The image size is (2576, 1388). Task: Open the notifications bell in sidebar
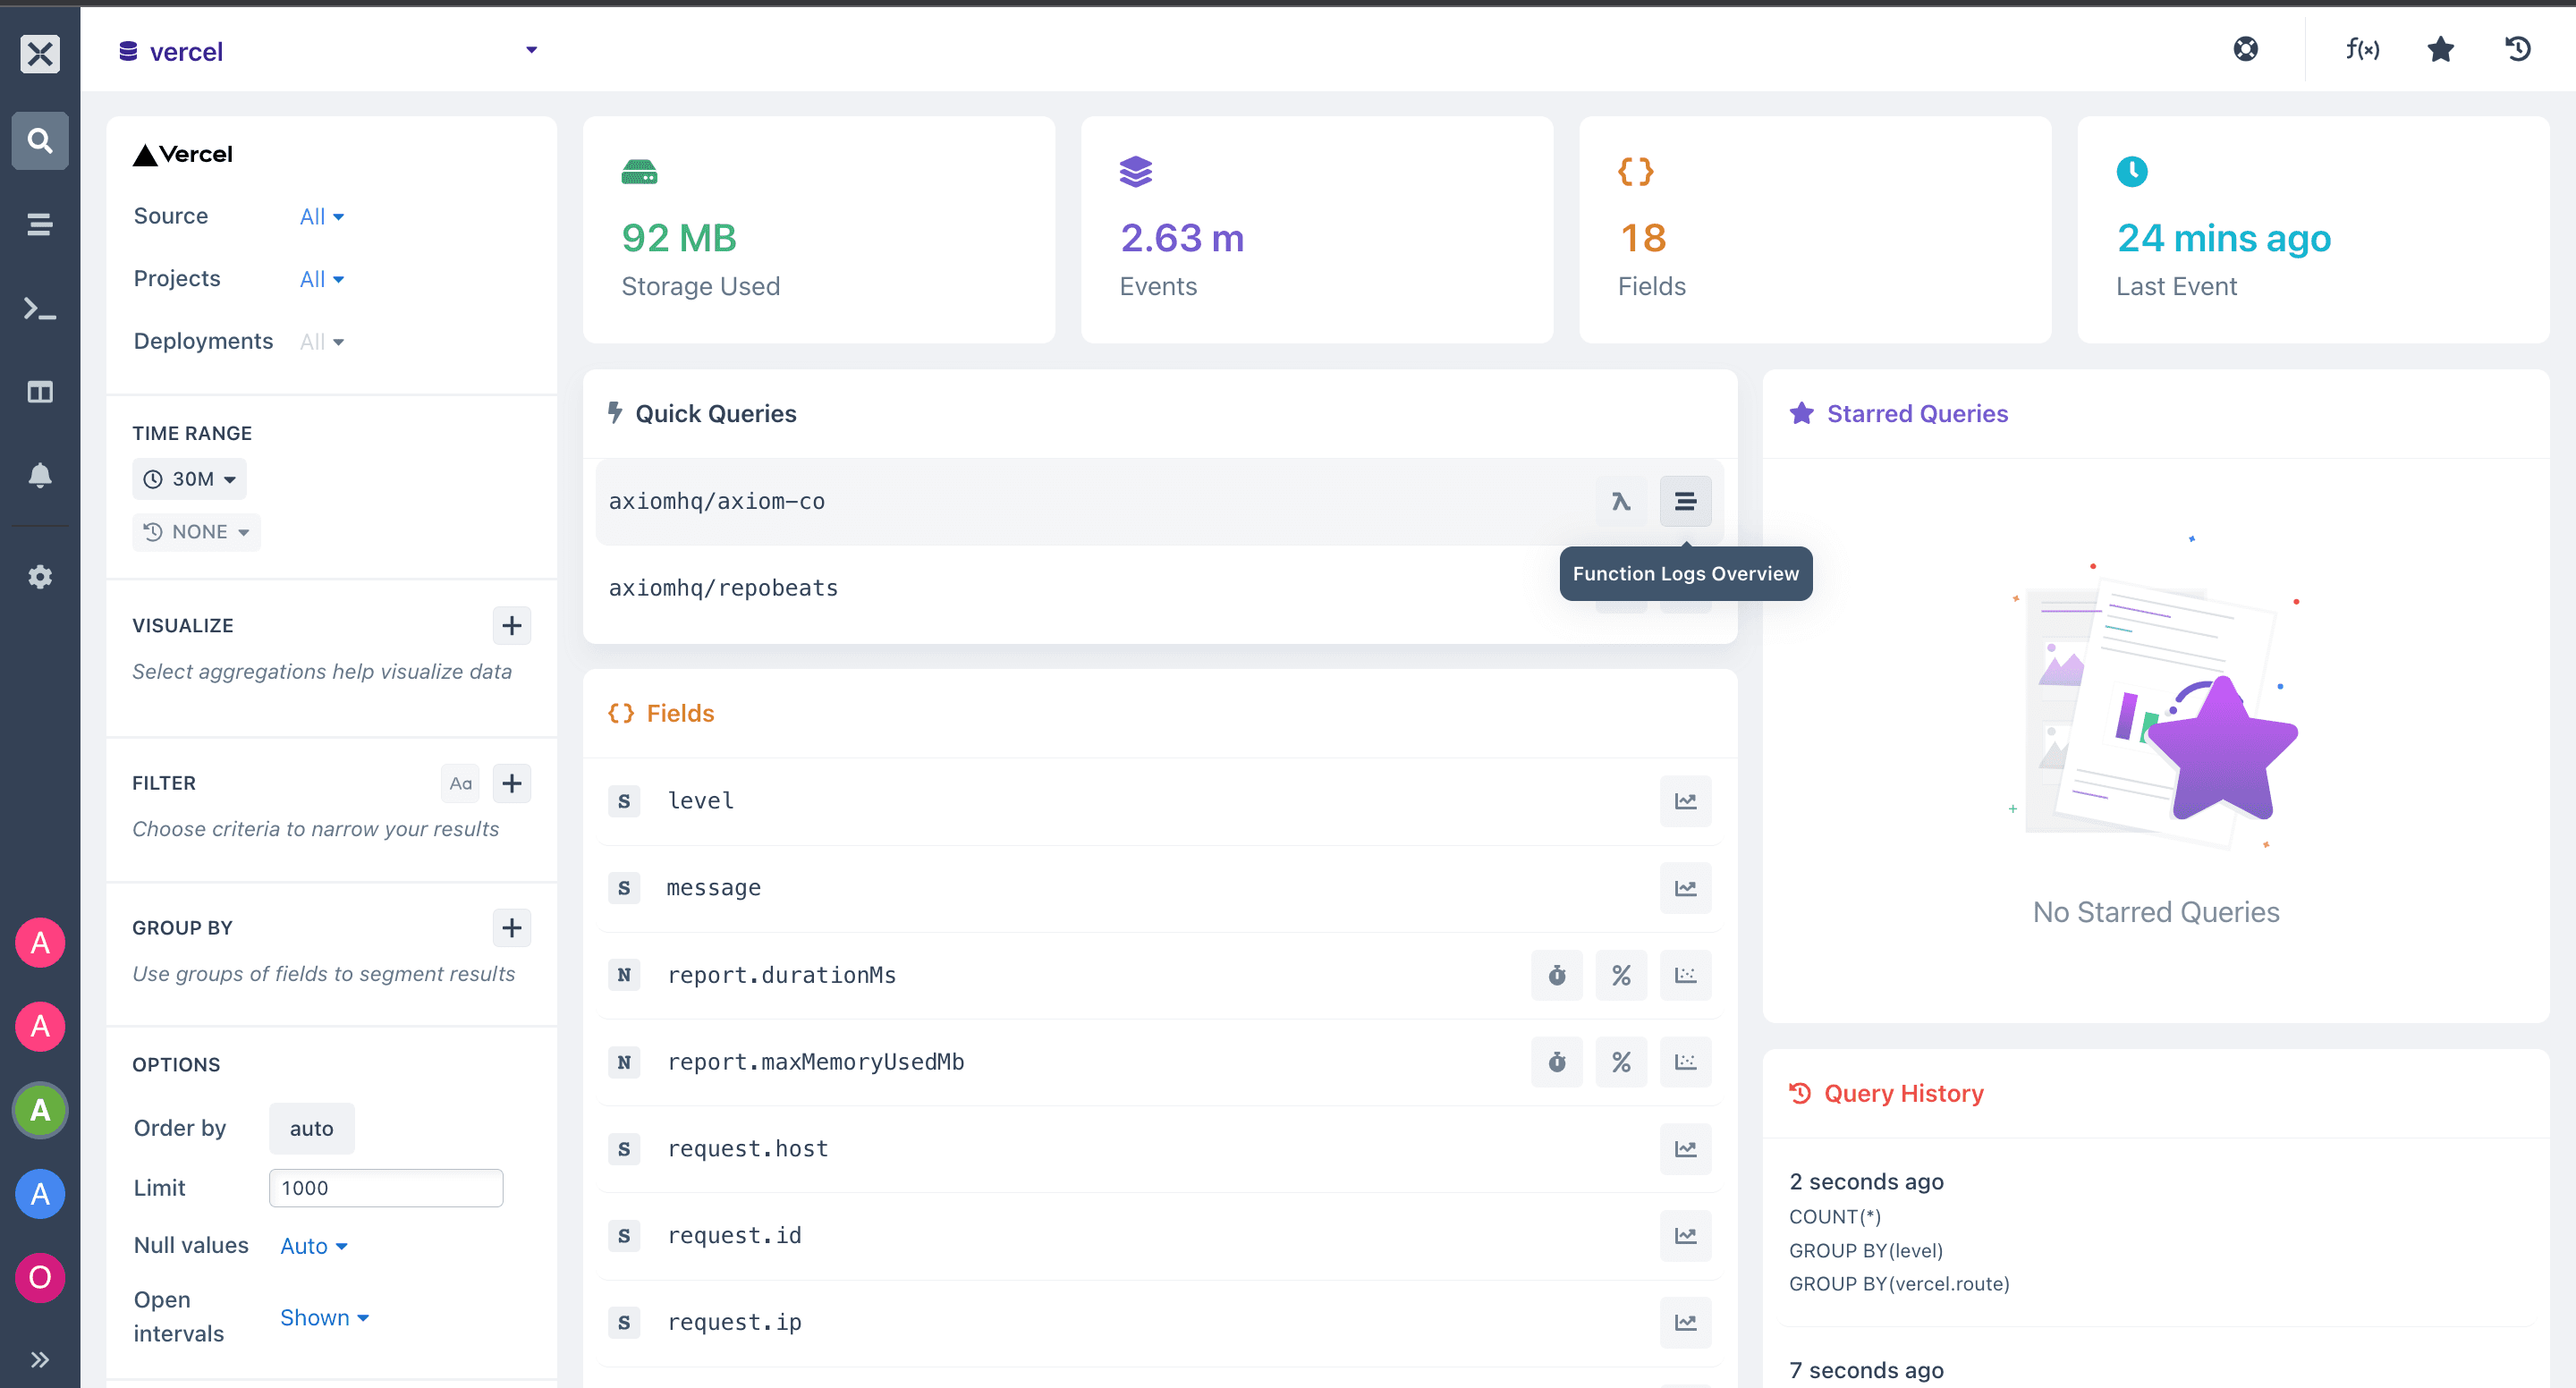click(x=40, y=475)
